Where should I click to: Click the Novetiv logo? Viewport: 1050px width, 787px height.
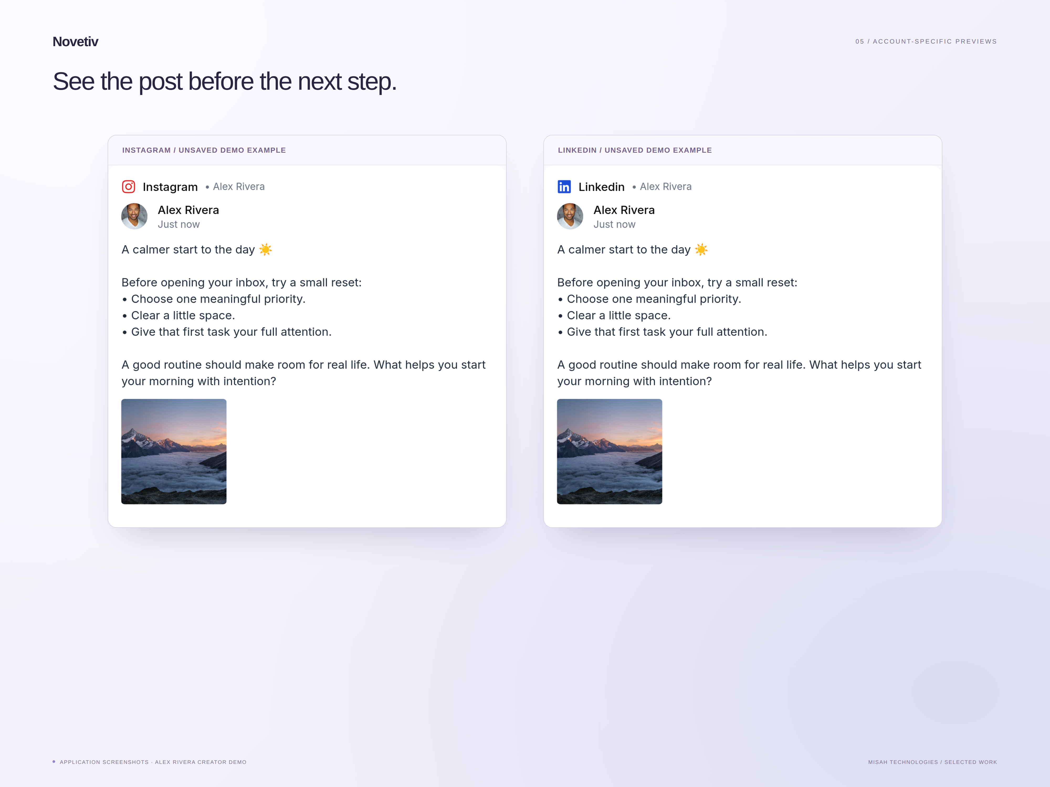pos(76,42)
